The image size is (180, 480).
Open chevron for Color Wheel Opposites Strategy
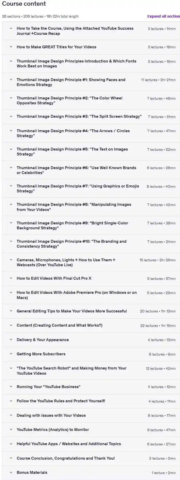pos(11,98)
